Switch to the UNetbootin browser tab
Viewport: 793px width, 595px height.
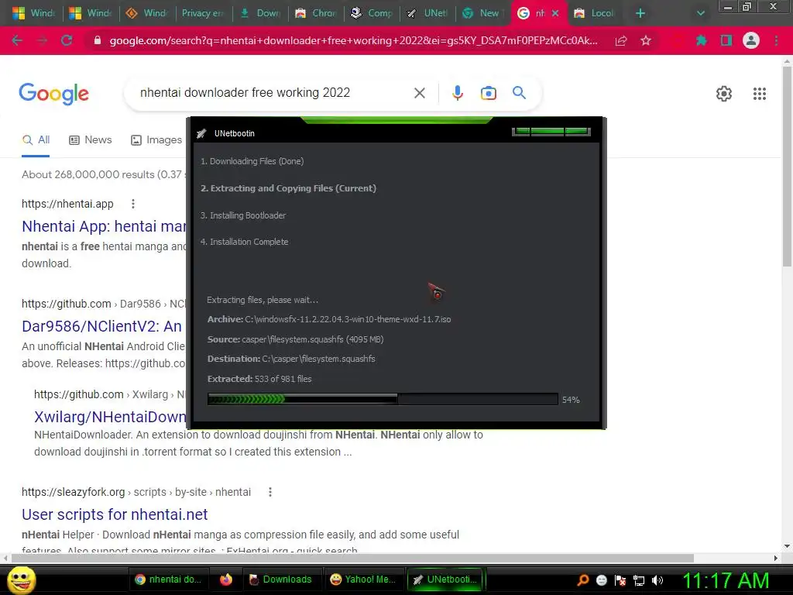point(427,13)
